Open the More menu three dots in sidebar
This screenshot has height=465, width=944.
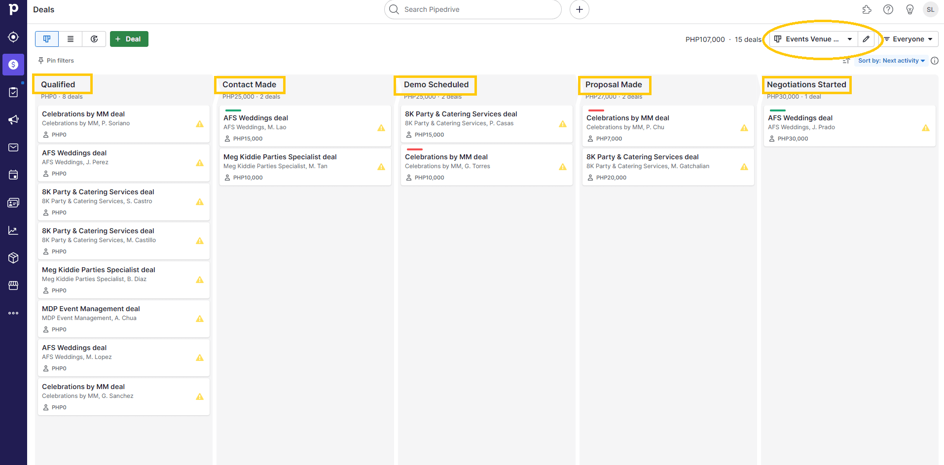tap(13, 313)
